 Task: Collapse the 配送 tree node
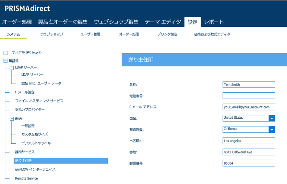12,119
